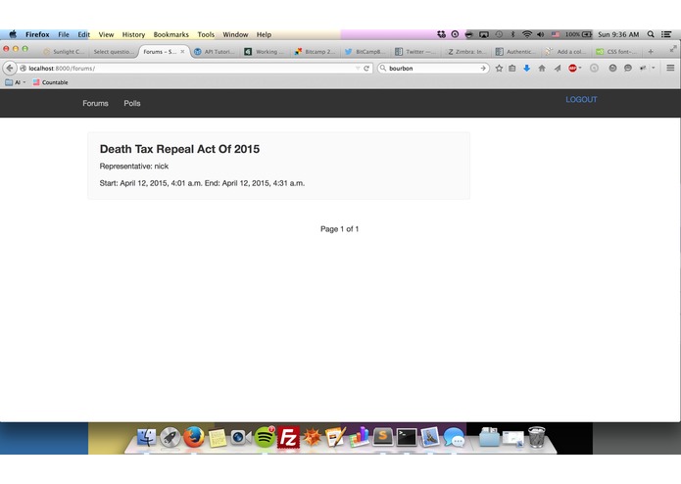
Task: Click the Wi-Fi status icon
Action: pyautogui.click(x=527, y=34)
